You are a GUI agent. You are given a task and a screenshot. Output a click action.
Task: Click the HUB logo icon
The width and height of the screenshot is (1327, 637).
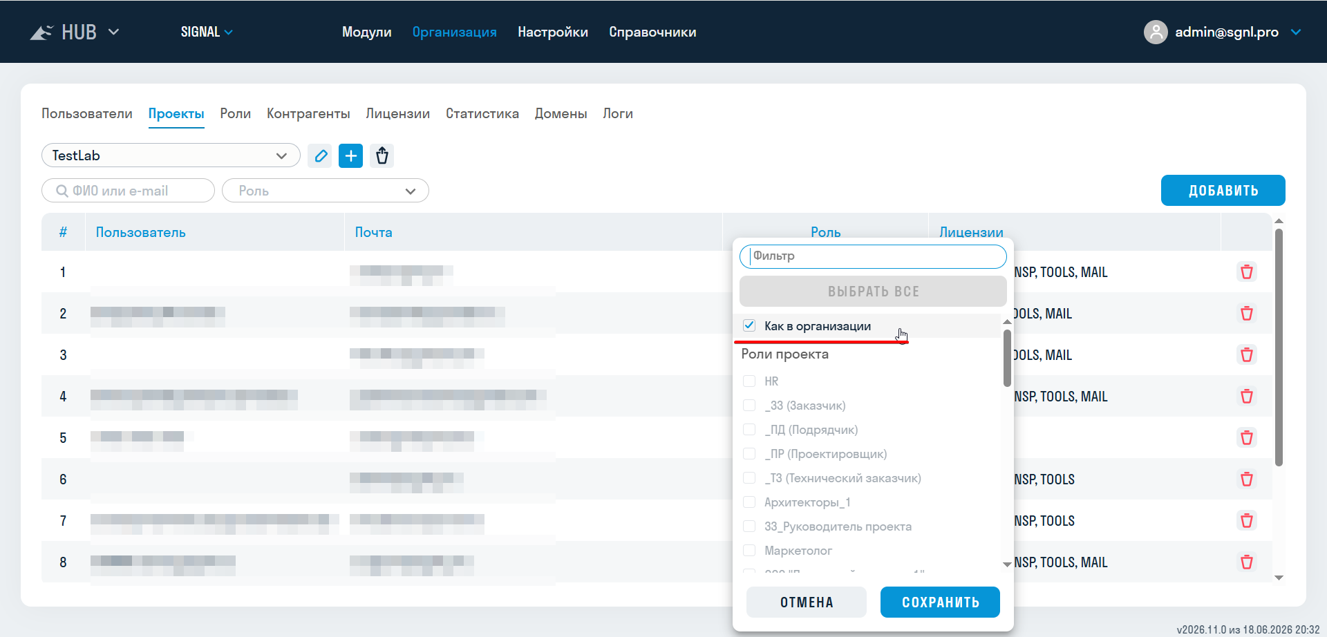coord(41,32)
